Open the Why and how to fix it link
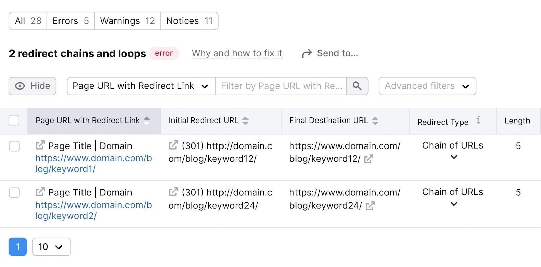 coord(237,53)
